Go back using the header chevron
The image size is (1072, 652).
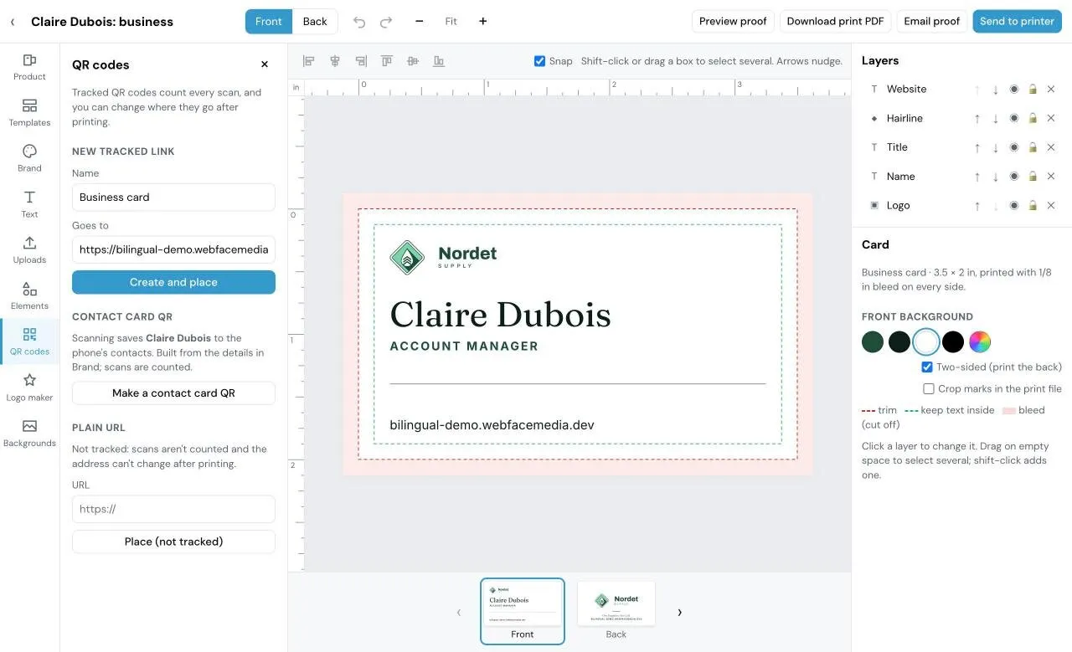coord(13,22)
